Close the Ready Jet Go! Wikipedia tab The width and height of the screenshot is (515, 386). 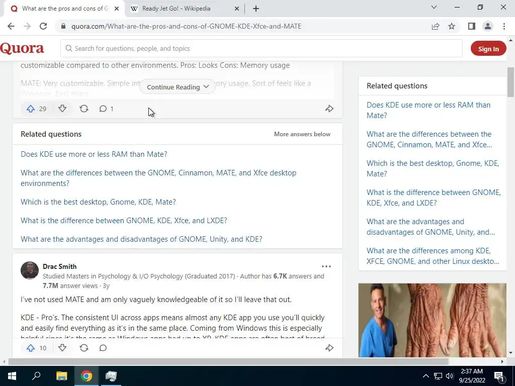pos(237,9)
